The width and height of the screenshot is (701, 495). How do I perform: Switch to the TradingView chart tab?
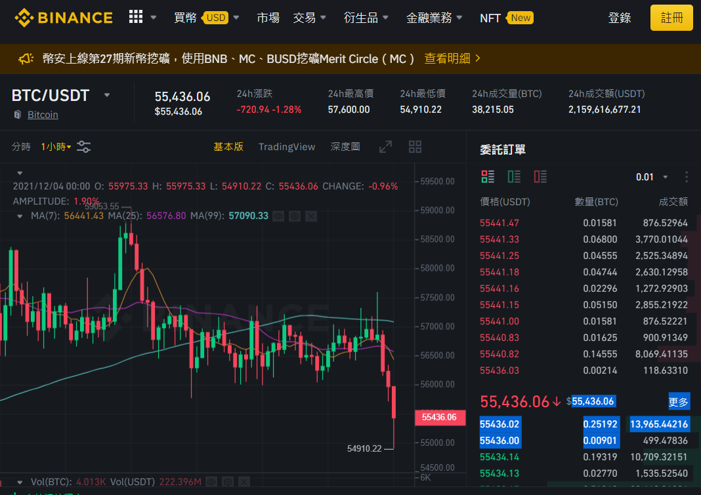287,147
